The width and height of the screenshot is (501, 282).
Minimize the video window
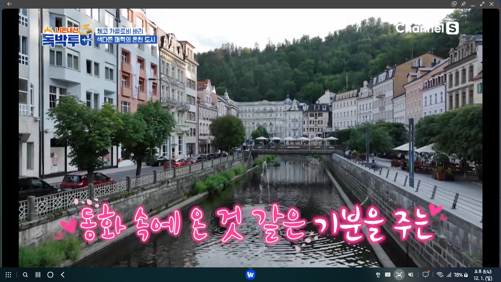click(473, 4)
